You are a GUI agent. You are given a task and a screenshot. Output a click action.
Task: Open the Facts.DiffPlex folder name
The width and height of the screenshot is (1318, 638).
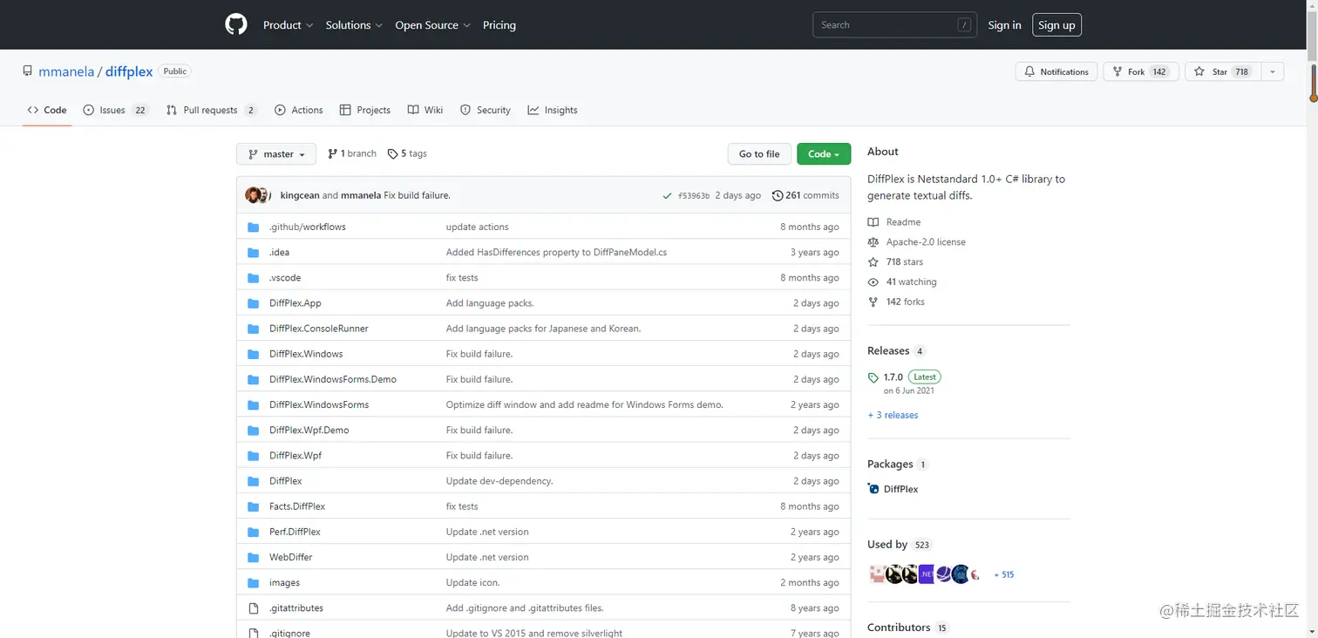[x=297, y=506]
